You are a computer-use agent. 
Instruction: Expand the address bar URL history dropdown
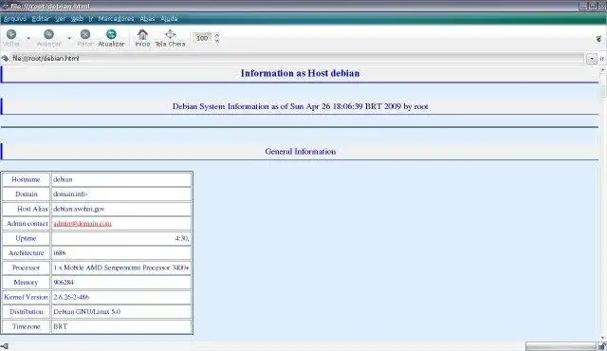[x=592, y=59]
